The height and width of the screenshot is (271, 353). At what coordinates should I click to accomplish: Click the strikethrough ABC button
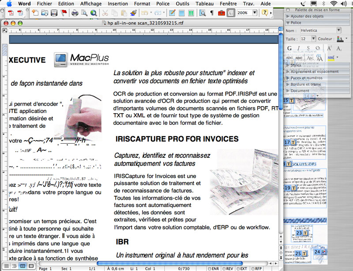point(289,58)
